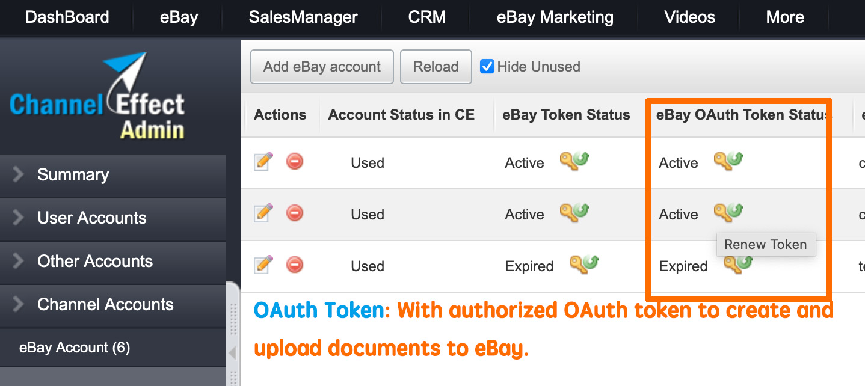This screenshot has width=865, height=386.
Task: Click the Add eBay account button
Action: [322, 67]
